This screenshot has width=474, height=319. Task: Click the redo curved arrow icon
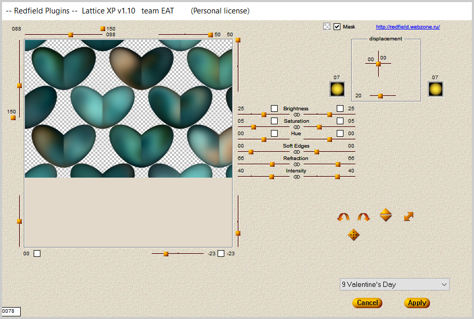click(364, 217)
